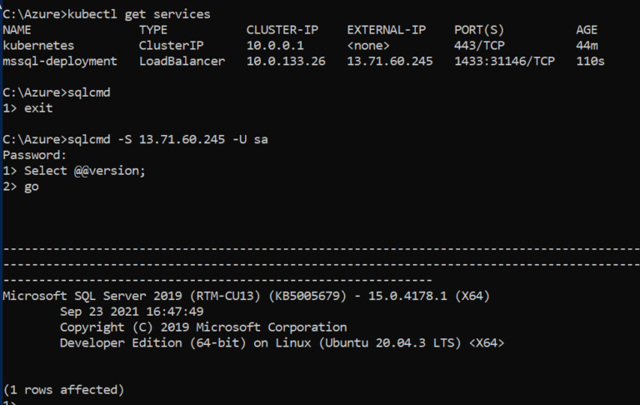Image resolution: width=640 pixels, height=405 pixels.
Task: Click the PORT(S) column header
Action: [479, 30]
